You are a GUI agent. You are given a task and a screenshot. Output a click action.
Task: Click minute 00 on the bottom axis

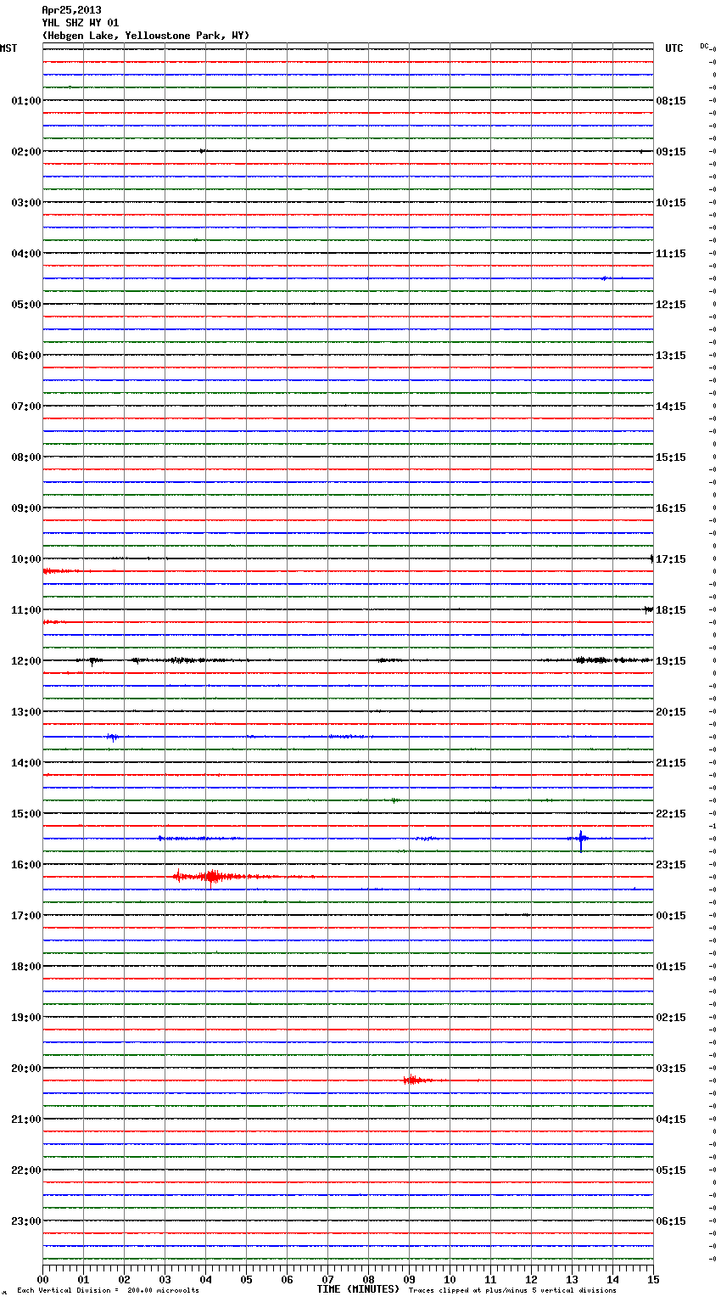click(x=42, y=1279)
